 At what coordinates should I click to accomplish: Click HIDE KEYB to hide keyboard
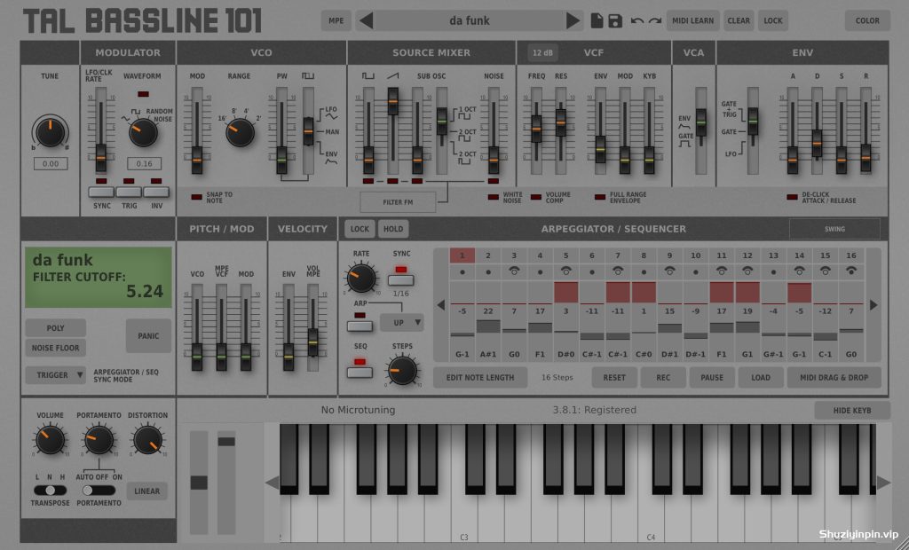(x=852, y=411)
